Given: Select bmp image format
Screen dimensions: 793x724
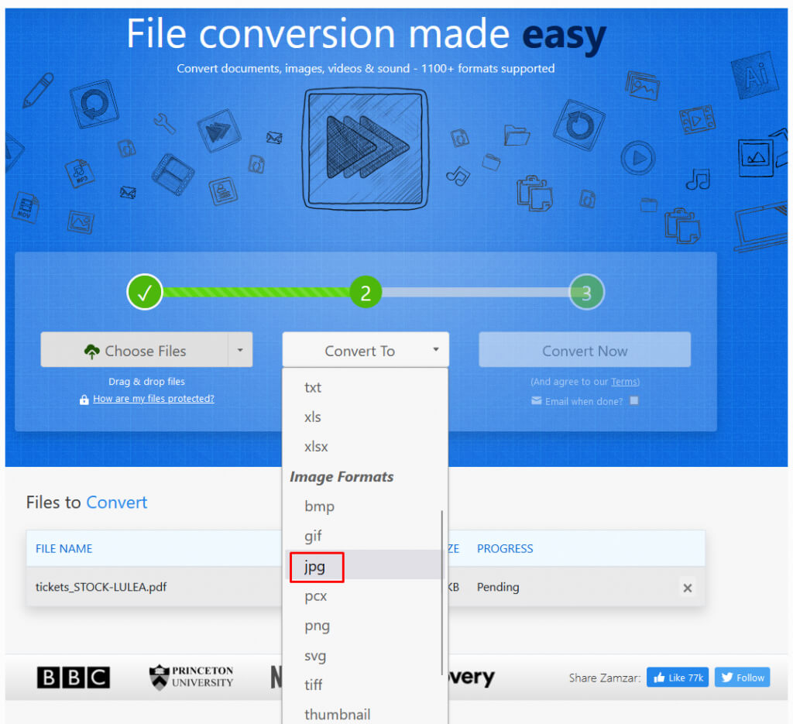Looking at the screenshot, I should (x=319, y=506).
